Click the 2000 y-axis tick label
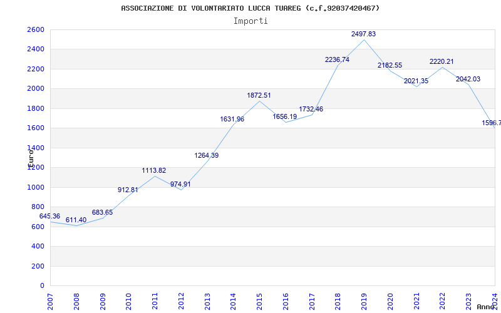501x313 pixels. pos(36,88)
